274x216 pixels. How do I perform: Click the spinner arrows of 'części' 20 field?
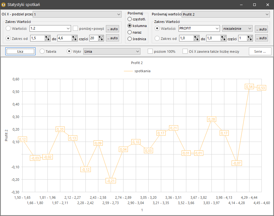101,38
